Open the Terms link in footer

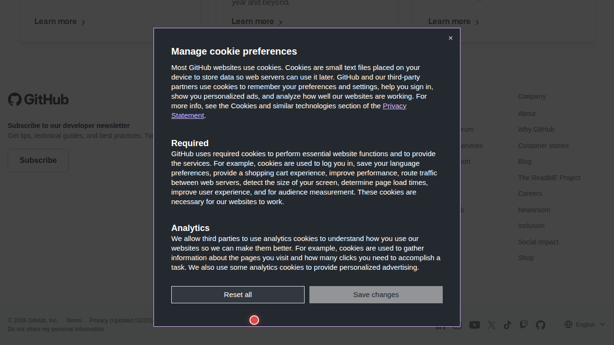(74, 321)
